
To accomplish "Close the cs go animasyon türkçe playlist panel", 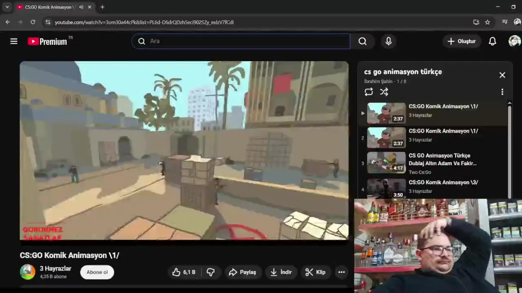I will coord(502,75).
